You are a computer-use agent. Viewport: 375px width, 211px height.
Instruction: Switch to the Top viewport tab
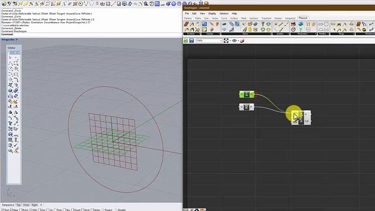[18, 205]
